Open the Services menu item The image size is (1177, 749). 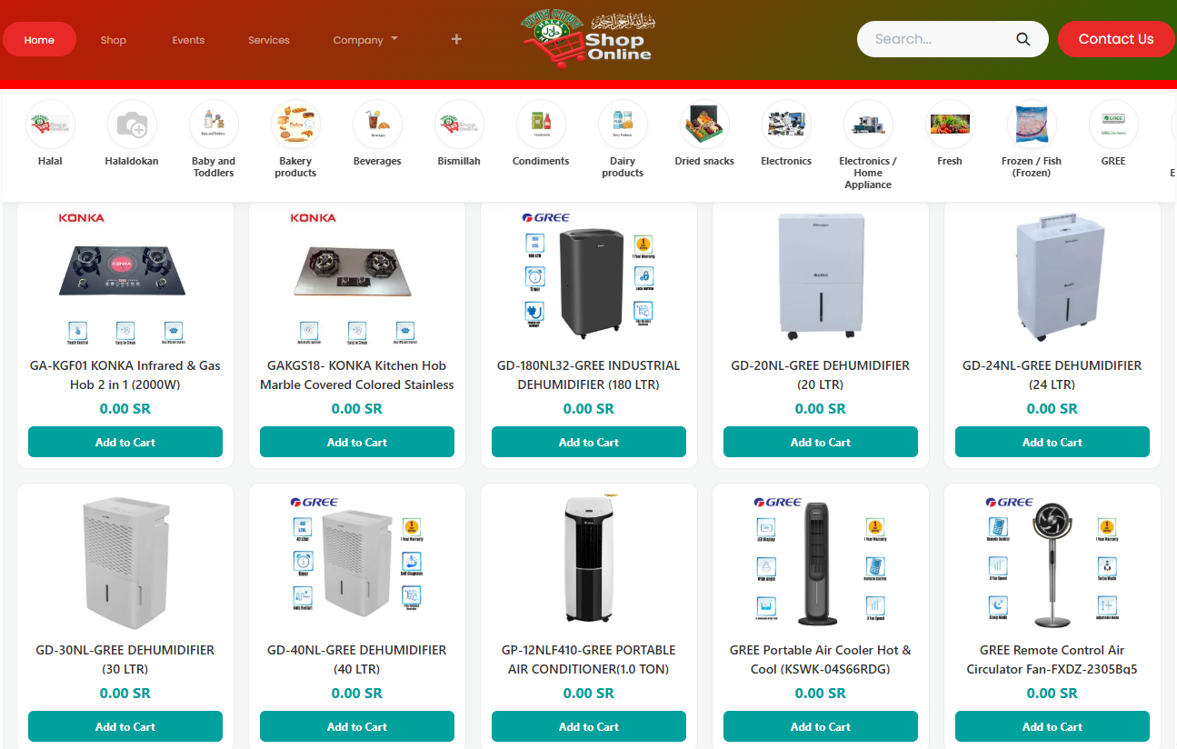269,40
